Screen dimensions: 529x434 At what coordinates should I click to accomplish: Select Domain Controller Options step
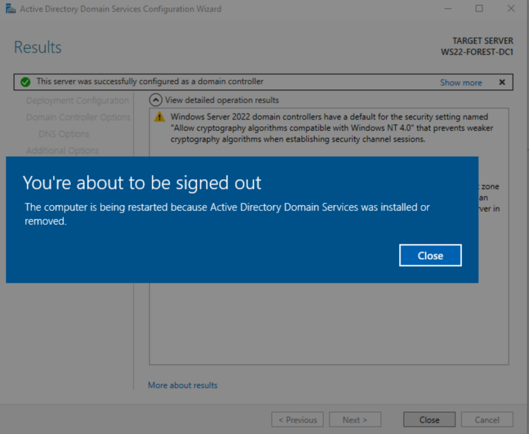[79, 117]
